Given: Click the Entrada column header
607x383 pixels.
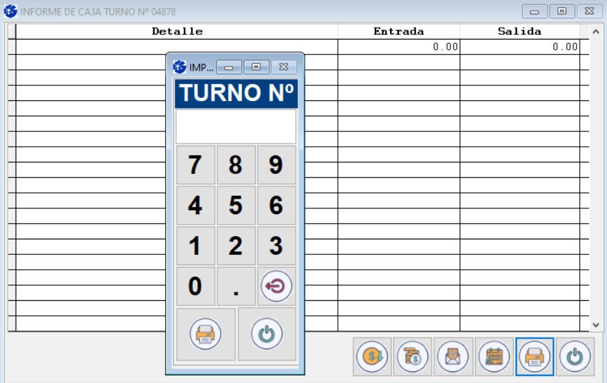Looking at the screenshot, I should [x=399, y=31].
